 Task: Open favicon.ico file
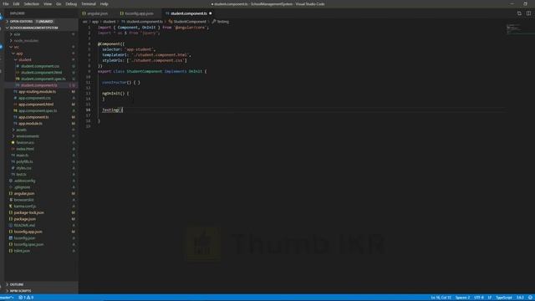point(25,143)
